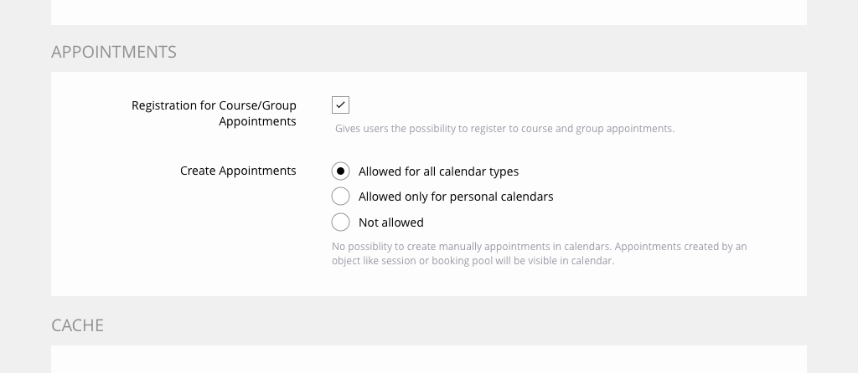Click the 'Registration for Course/Group' field label
The height and width of the screenshot is (373, 858).
tap(214, 105)
